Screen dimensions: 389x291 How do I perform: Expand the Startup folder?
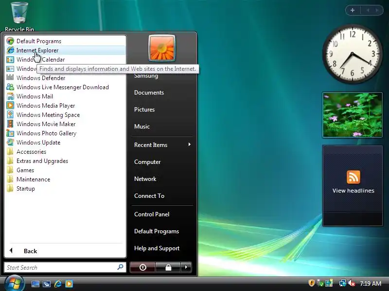coord(65,189)
